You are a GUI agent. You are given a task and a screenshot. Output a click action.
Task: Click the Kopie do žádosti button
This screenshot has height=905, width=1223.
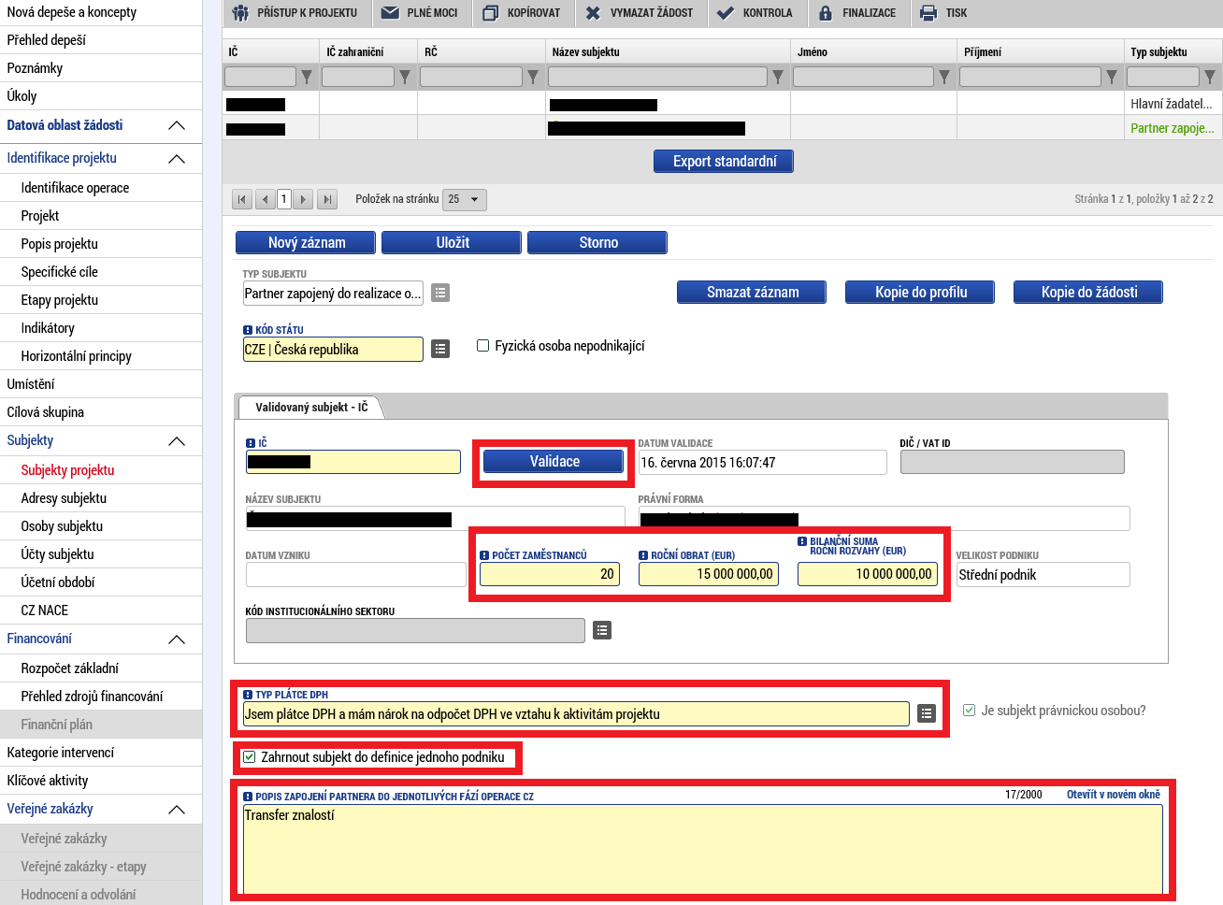point(1089,293)
